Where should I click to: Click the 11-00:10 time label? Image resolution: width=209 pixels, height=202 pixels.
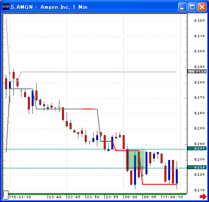click(x=173, y=197)
